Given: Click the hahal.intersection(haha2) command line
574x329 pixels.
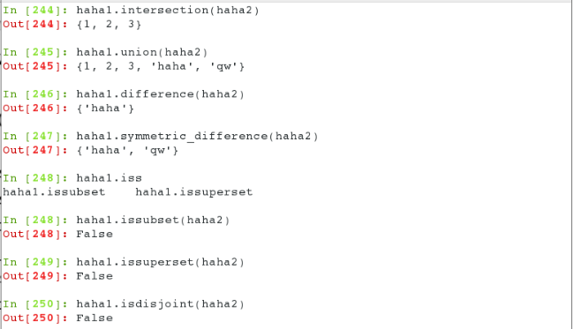Looking at the screenshot, I should pyautogui.click(x=168, y=10).
